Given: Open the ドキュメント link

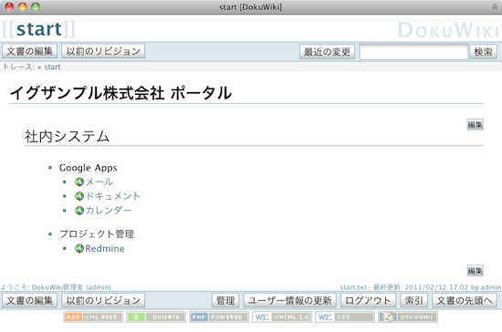Looking at the screenshot, I should point(113,196).
